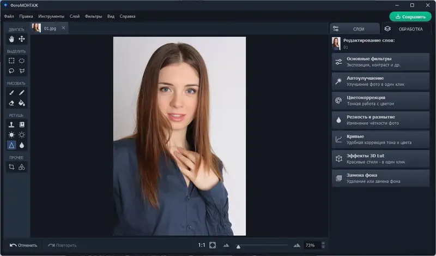Select the Brush drawing tool
This screenshot has height=256, width=436.
click(11, 93)
